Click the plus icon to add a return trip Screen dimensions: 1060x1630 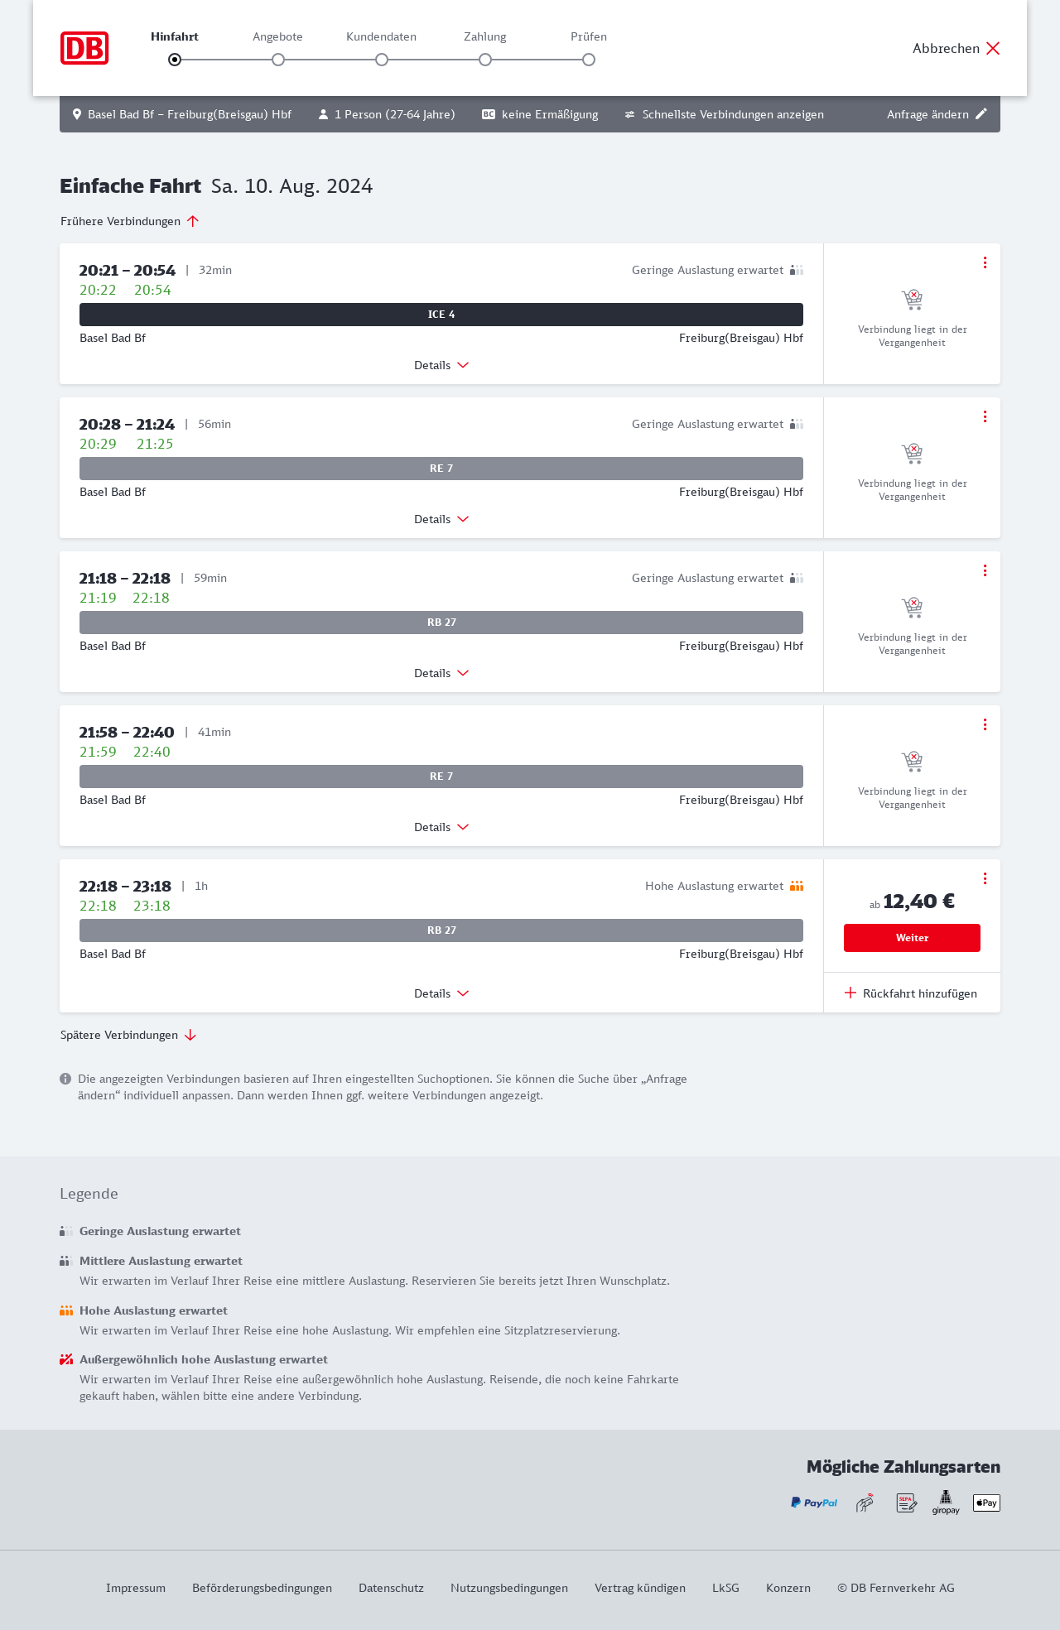pos(850,993)
